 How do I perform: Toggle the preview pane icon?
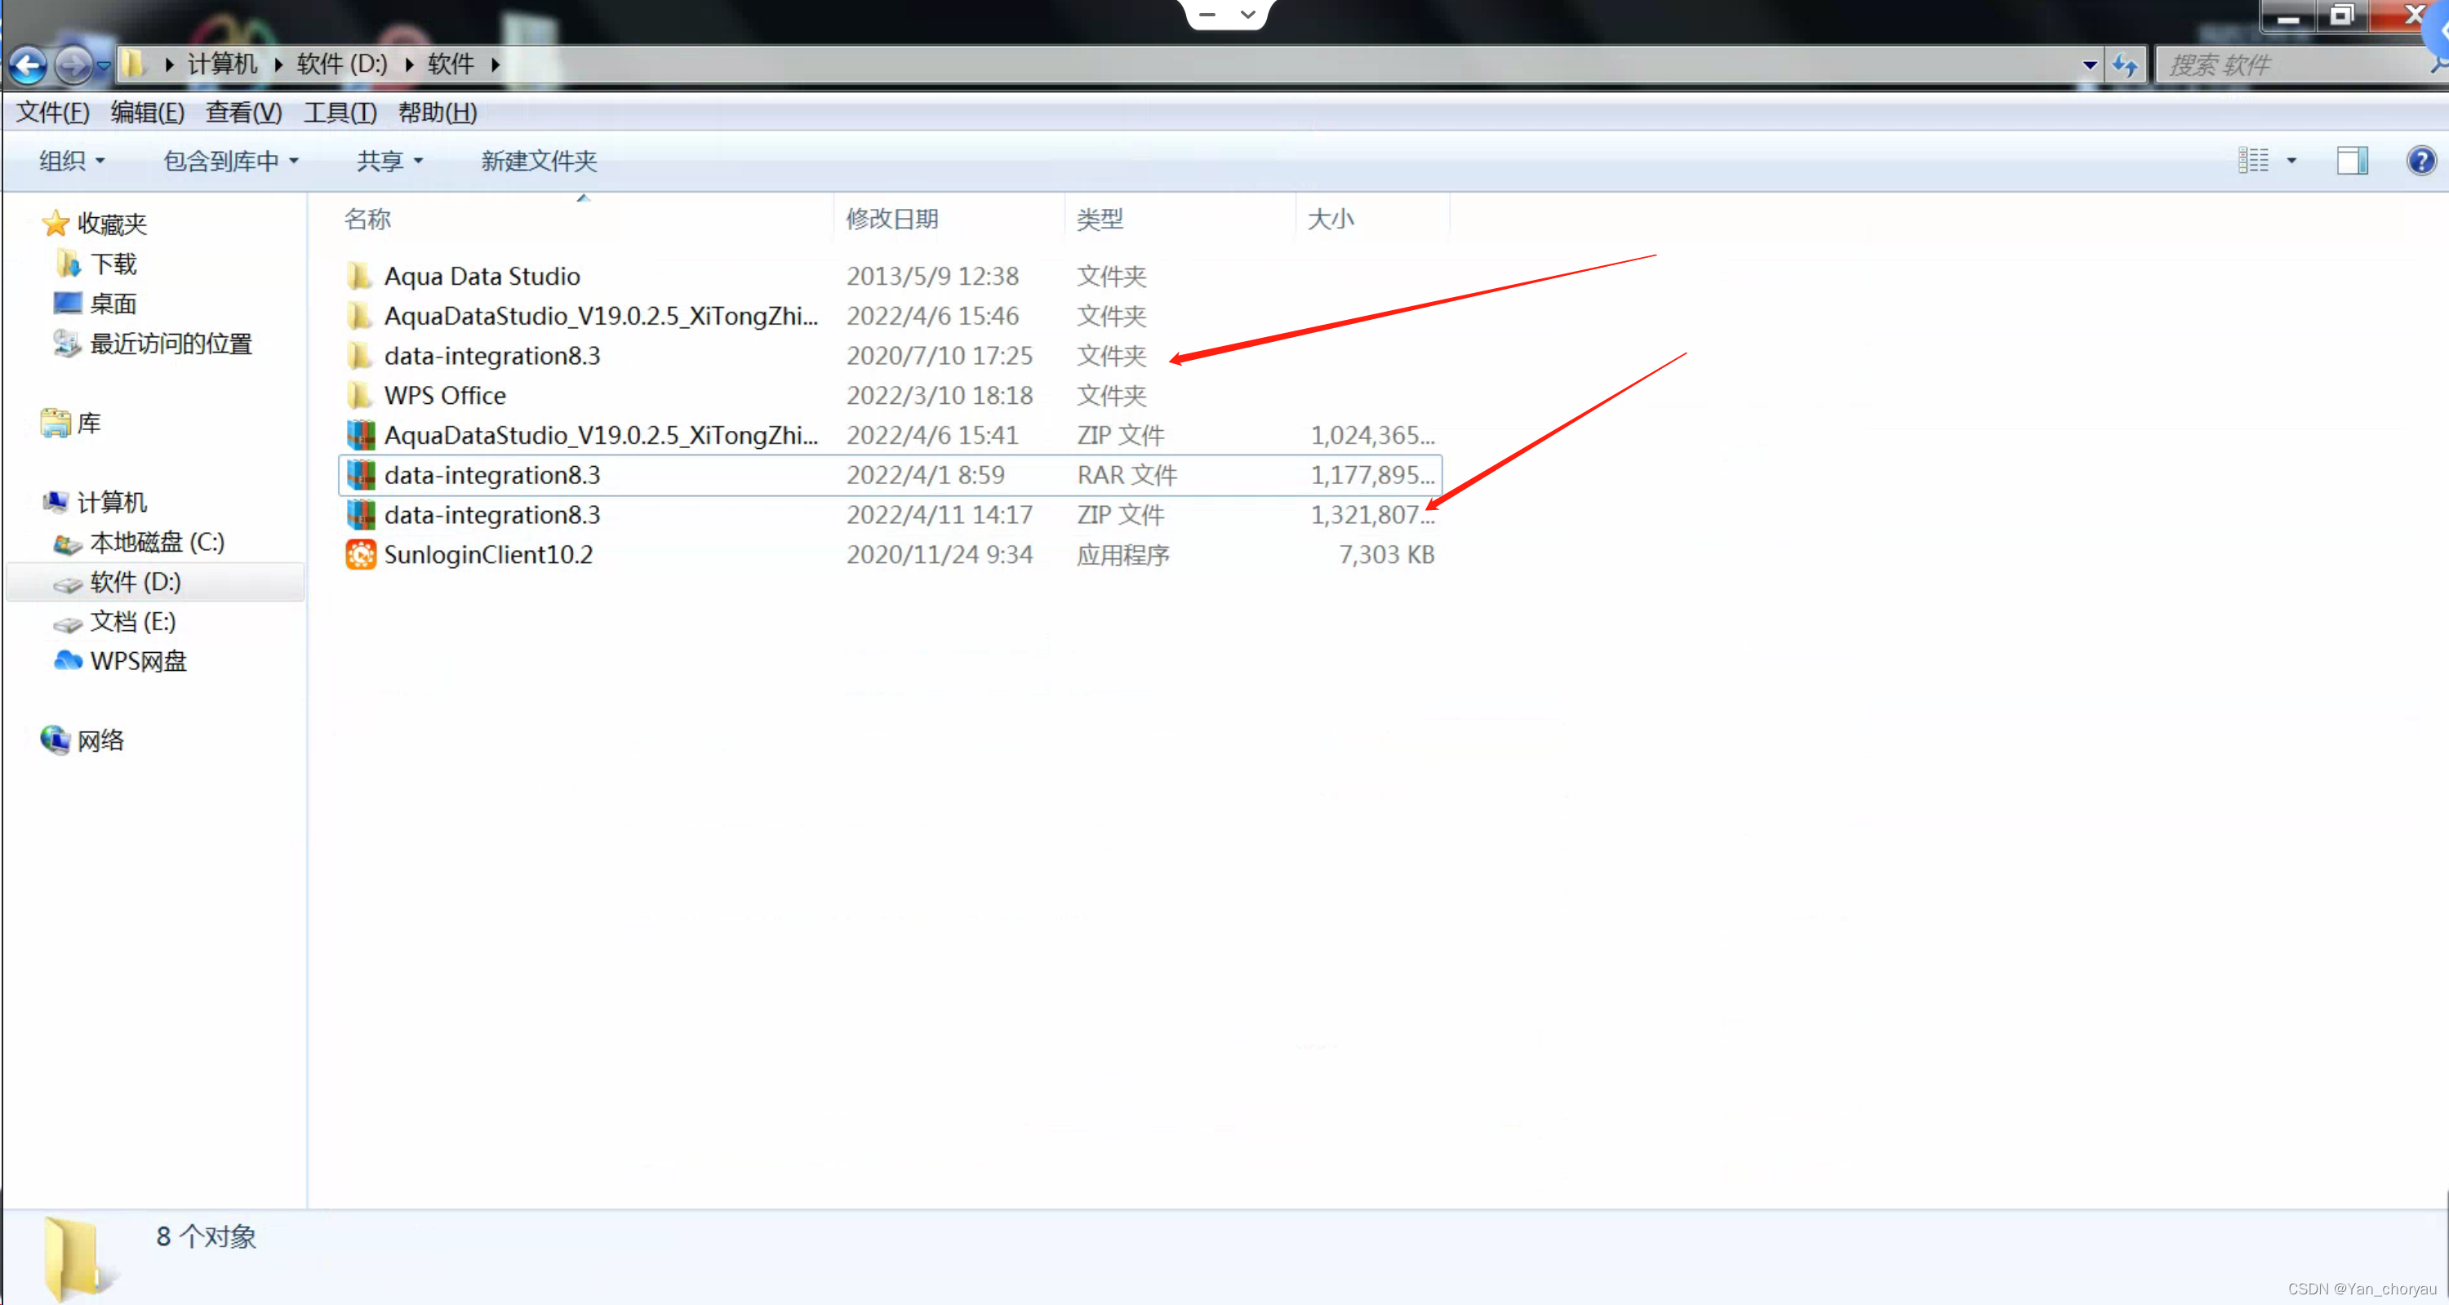click(2352, 161)
